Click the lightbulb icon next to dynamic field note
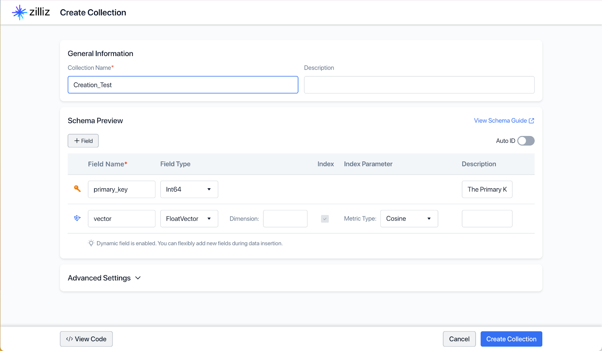602x351 pixels. pos(90,243)
